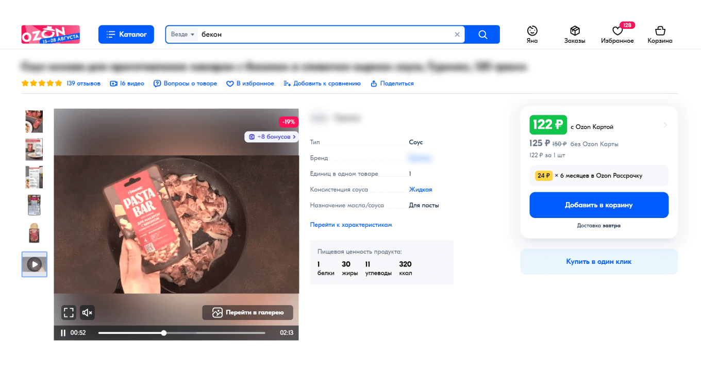Open the Каталог menu button
The height and width of the screenshot is (369, 701).
(x=126, y=35)
